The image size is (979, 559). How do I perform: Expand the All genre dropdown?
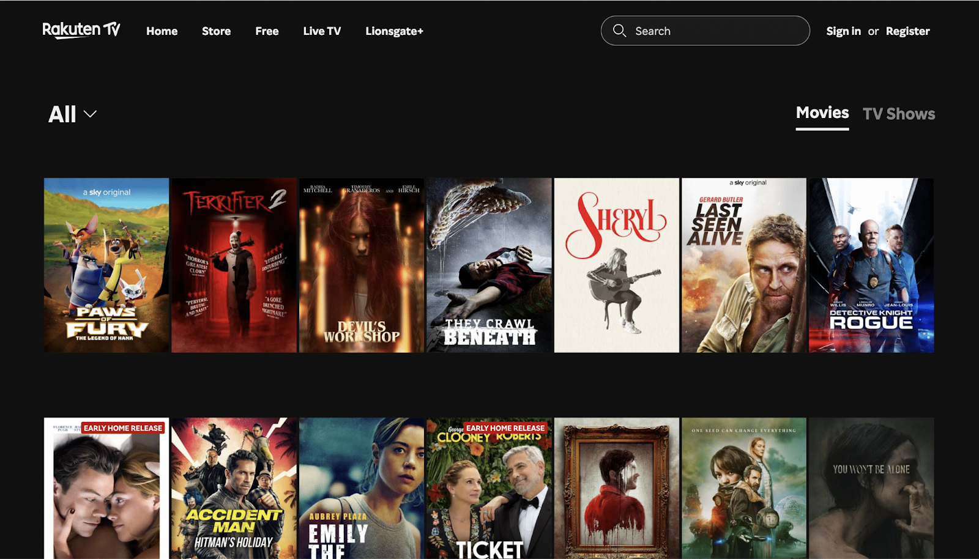pyautogui.click(x=72, y=114)
